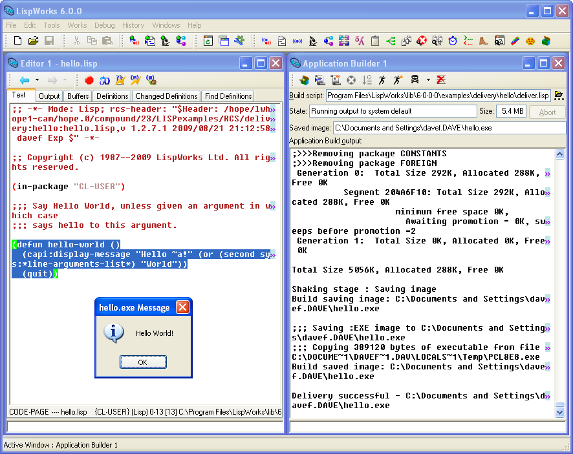Open the Tools menu

click(x=52, y=25)
